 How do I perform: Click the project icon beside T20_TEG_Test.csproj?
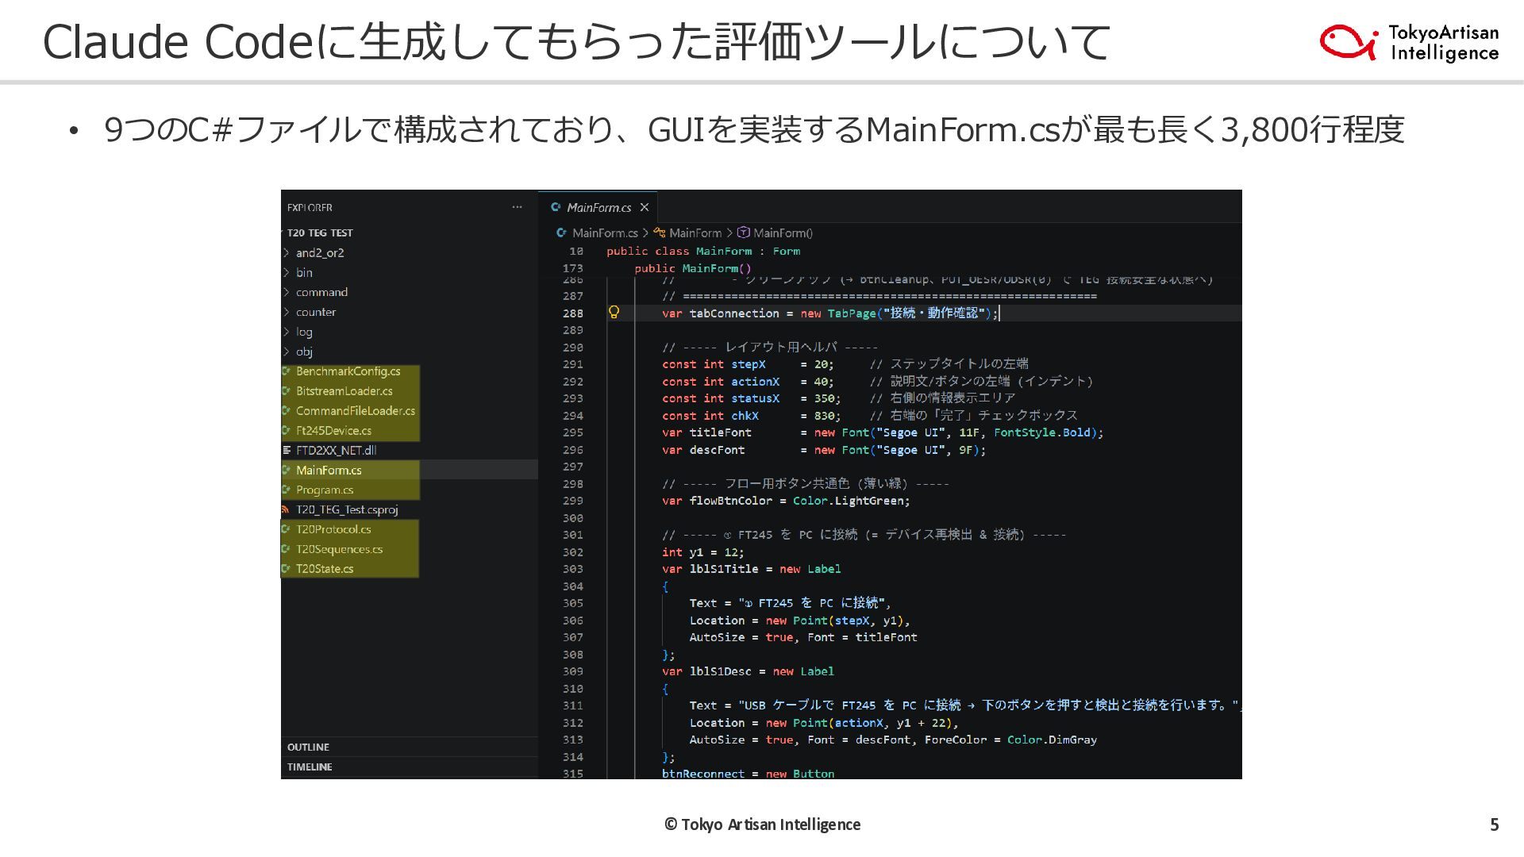pyautogui.click(x=287, y=509)
